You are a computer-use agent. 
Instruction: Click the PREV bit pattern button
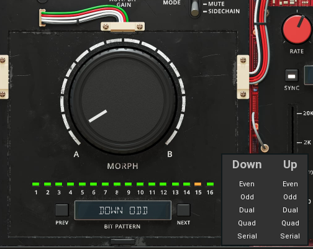tap(62, 210)
